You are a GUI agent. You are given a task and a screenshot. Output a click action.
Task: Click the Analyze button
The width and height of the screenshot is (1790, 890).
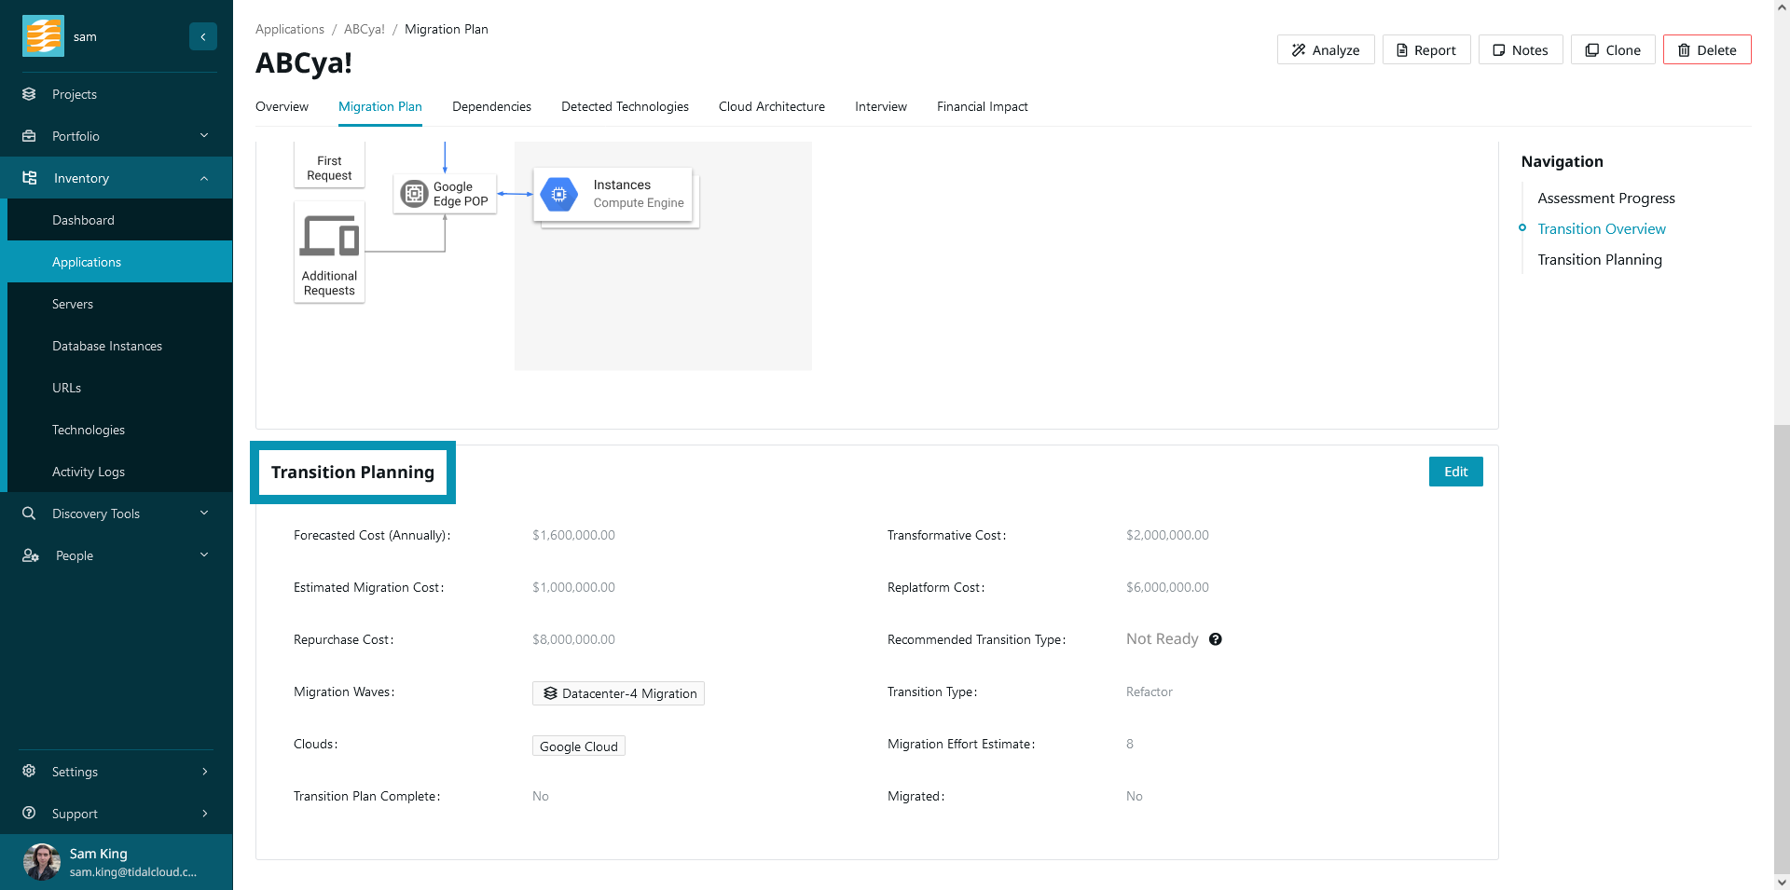(1325, 50)
